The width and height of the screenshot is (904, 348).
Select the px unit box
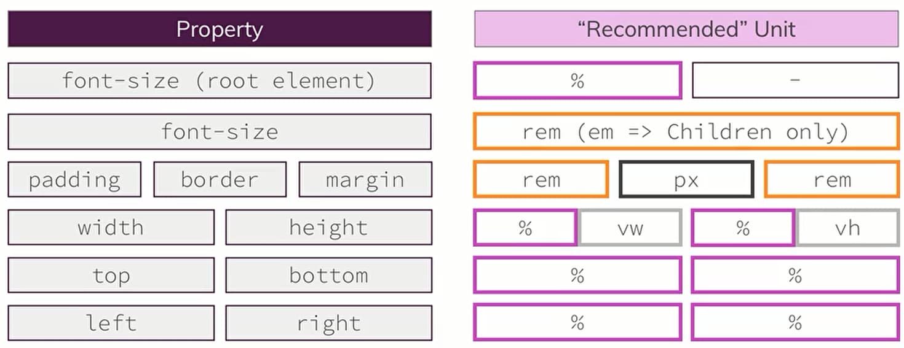pyautogui.click(x=686, y=180)
